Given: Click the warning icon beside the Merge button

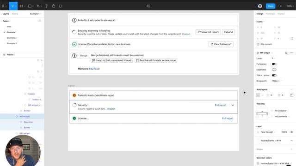Looking at the screenshot, I should pyautogui.click(x=74, y=55).
